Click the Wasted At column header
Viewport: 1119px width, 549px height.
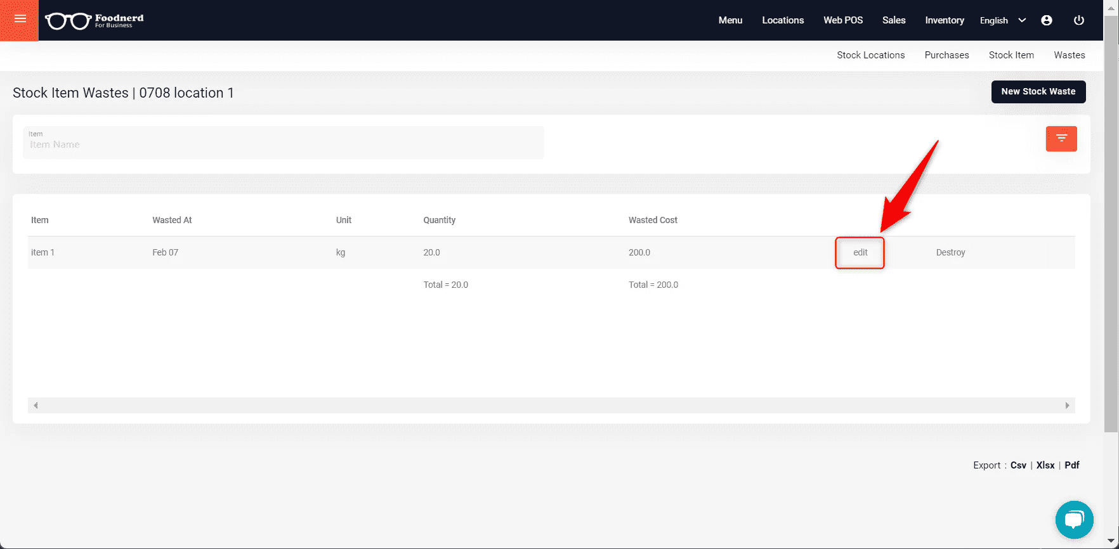(172, 220)
